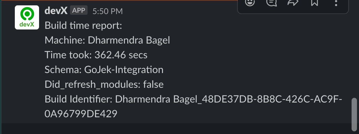Click the "false" refresh modules value

153,84
